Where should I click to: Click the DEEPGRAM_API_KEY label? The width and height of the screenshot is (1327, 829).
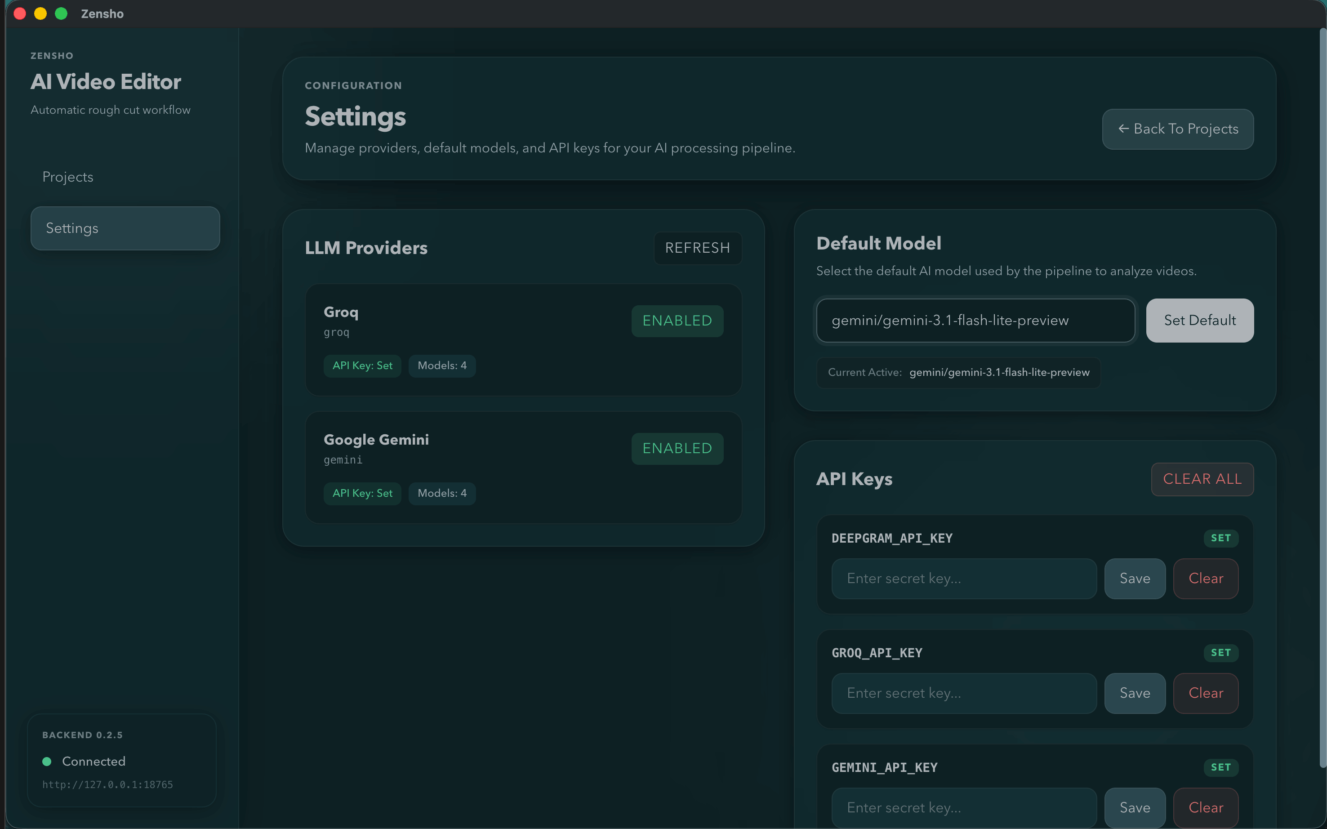(x=892, y=539)
